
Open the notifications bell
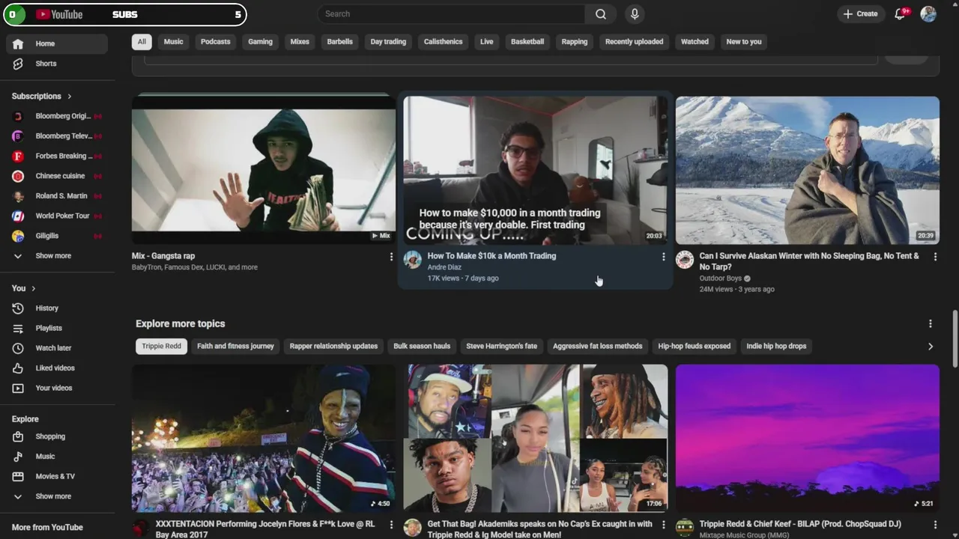pos(901,14)
